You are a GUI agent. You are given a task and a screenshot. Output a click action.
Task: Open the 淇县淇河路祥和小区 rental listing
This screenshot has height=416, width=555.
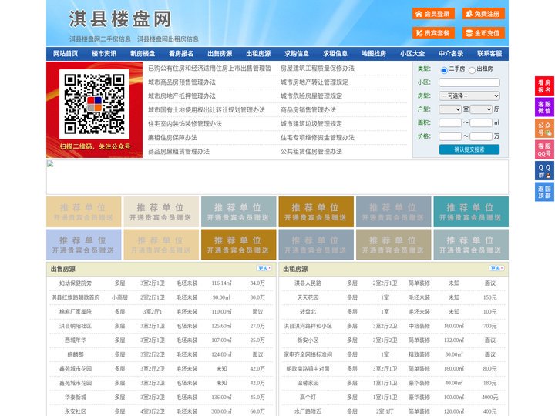308,326
